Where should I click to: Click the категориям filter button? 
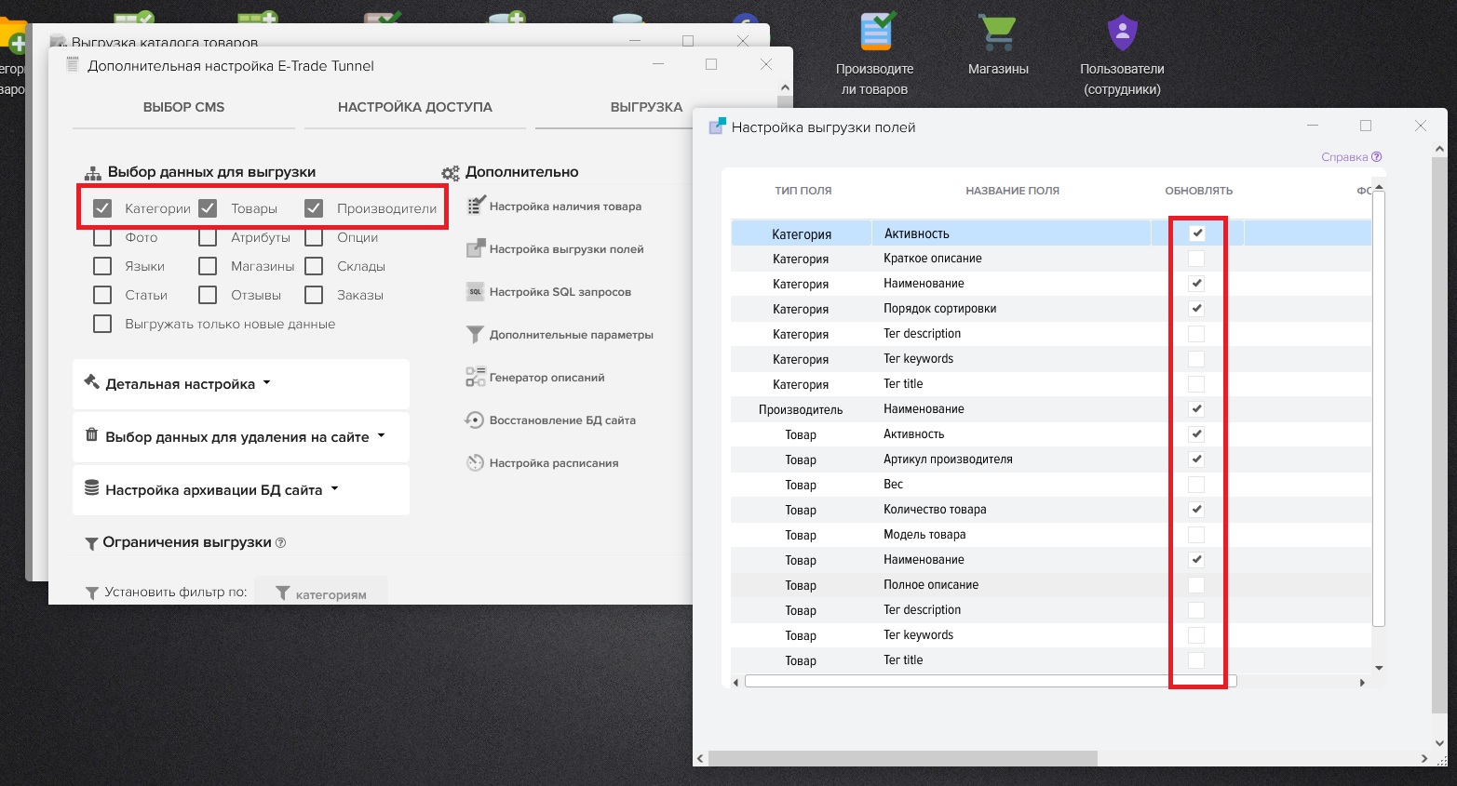point(321,592)
